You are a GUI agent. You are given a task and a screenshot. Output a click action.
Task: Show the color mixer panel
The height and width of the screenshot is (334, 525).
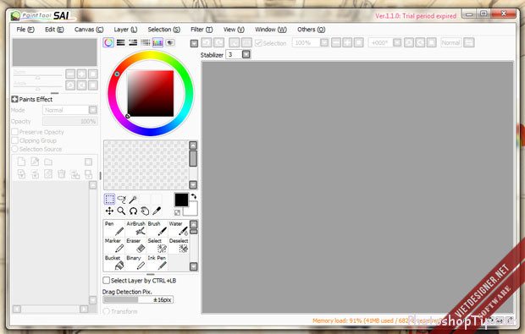[145, 42]
